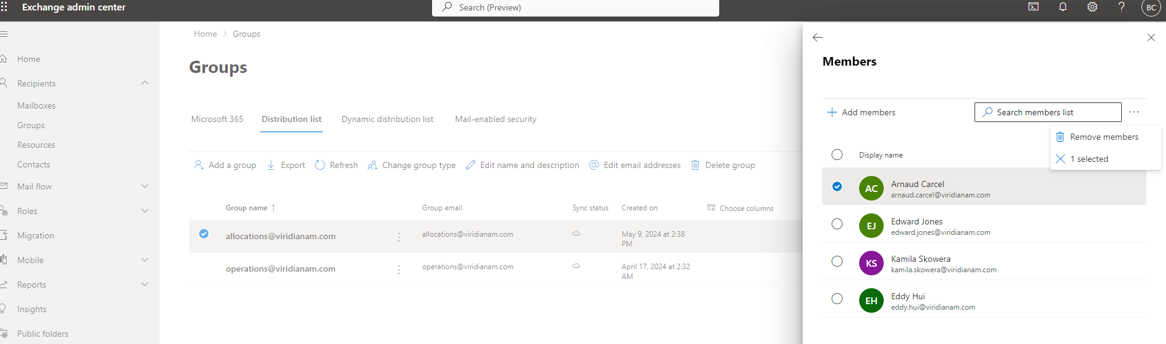Clear the 1 selected entry
Viewport: 1166px width, 344px height.
[1105, 159]
